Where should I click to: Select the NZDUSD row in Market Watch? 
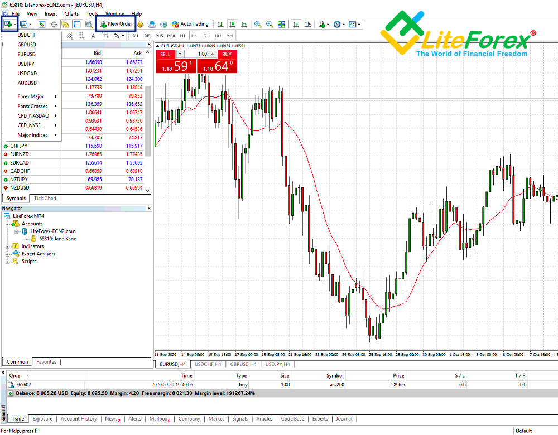(73, 188)
